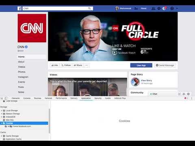
Task: Click the chat compose new message icon
Action: tap(180, 94)
